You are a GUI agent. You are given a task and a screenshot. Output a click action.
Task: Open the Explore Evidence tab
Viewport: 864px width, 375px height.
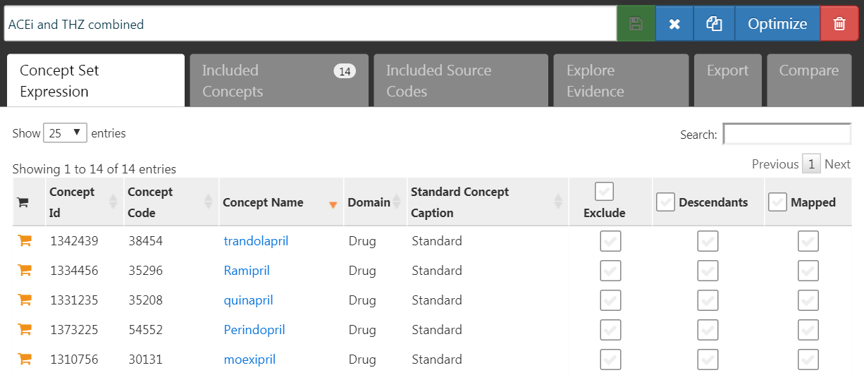[x=621, y=80]
